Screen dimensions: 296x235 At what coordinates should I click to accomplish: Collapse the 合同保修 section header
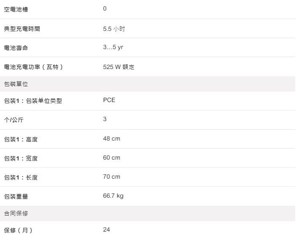click(x=16, y=213)
